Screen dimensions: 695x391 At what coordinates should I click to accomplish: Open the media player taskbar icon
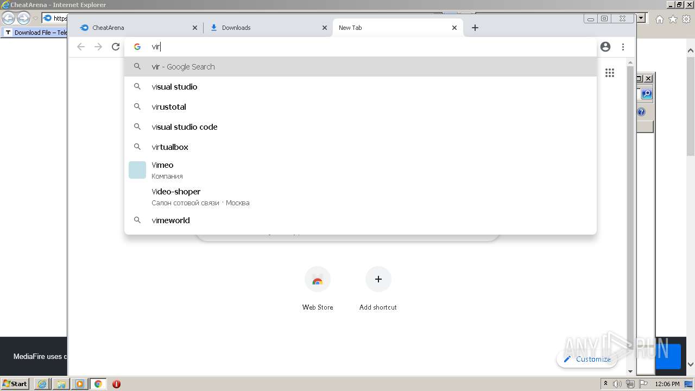coord(80,384)
